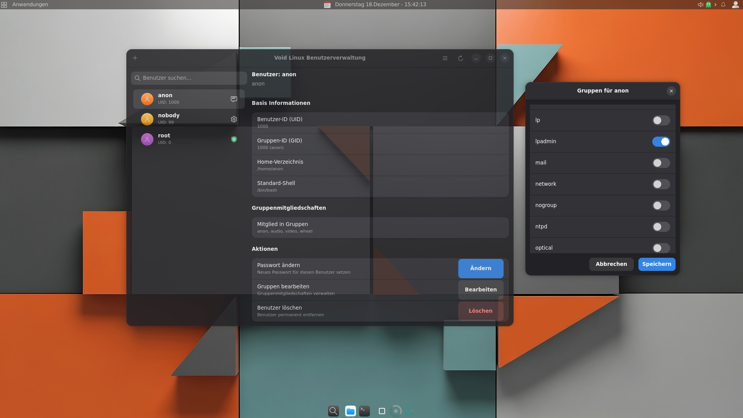Open the hamburger menu in header bar
This screenshot has width=743, height=418.
click(445, 58)
